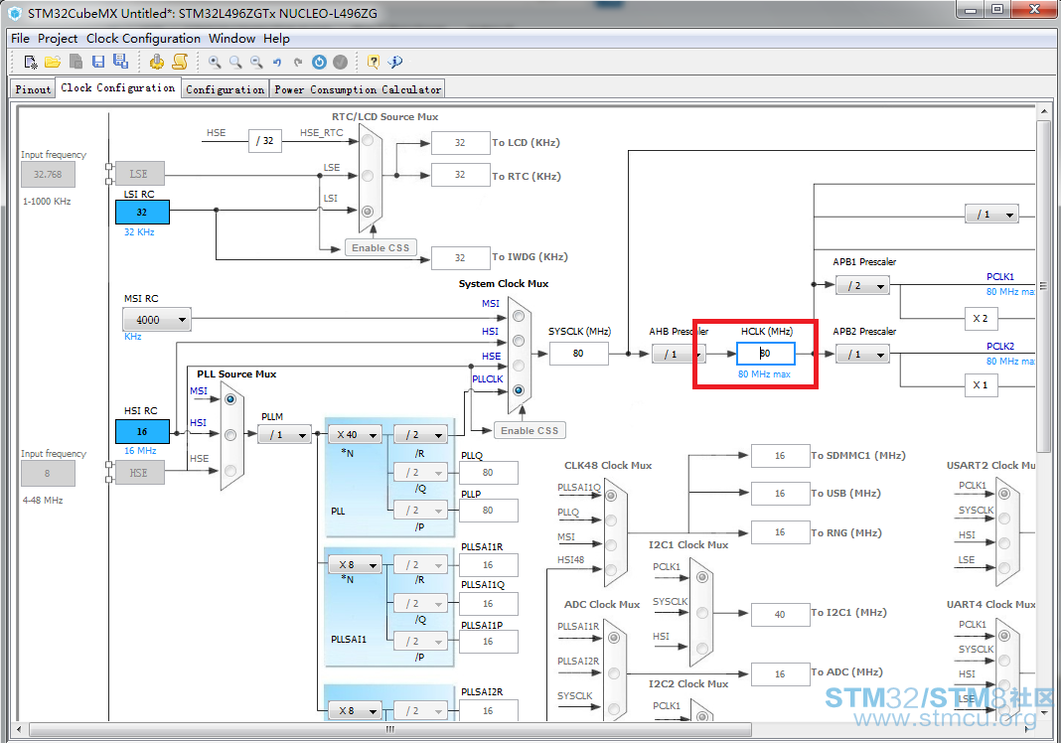
Task: Open the AHB Prescaler /1 dropdown
Action: [679, 354]
